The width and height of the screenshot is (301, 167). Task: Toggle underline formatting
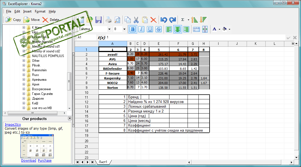point(150,29)
